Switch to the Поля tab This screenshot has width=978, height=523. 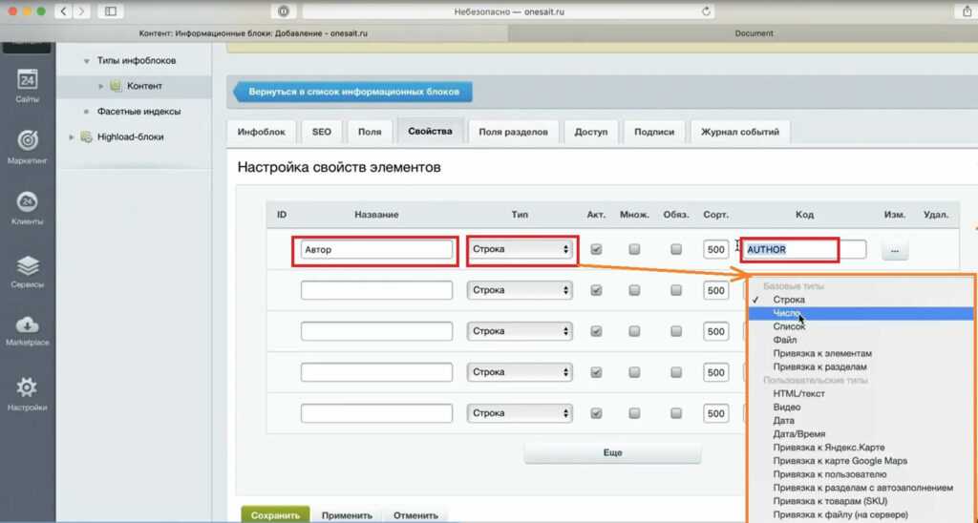click(x=370, y=132)
